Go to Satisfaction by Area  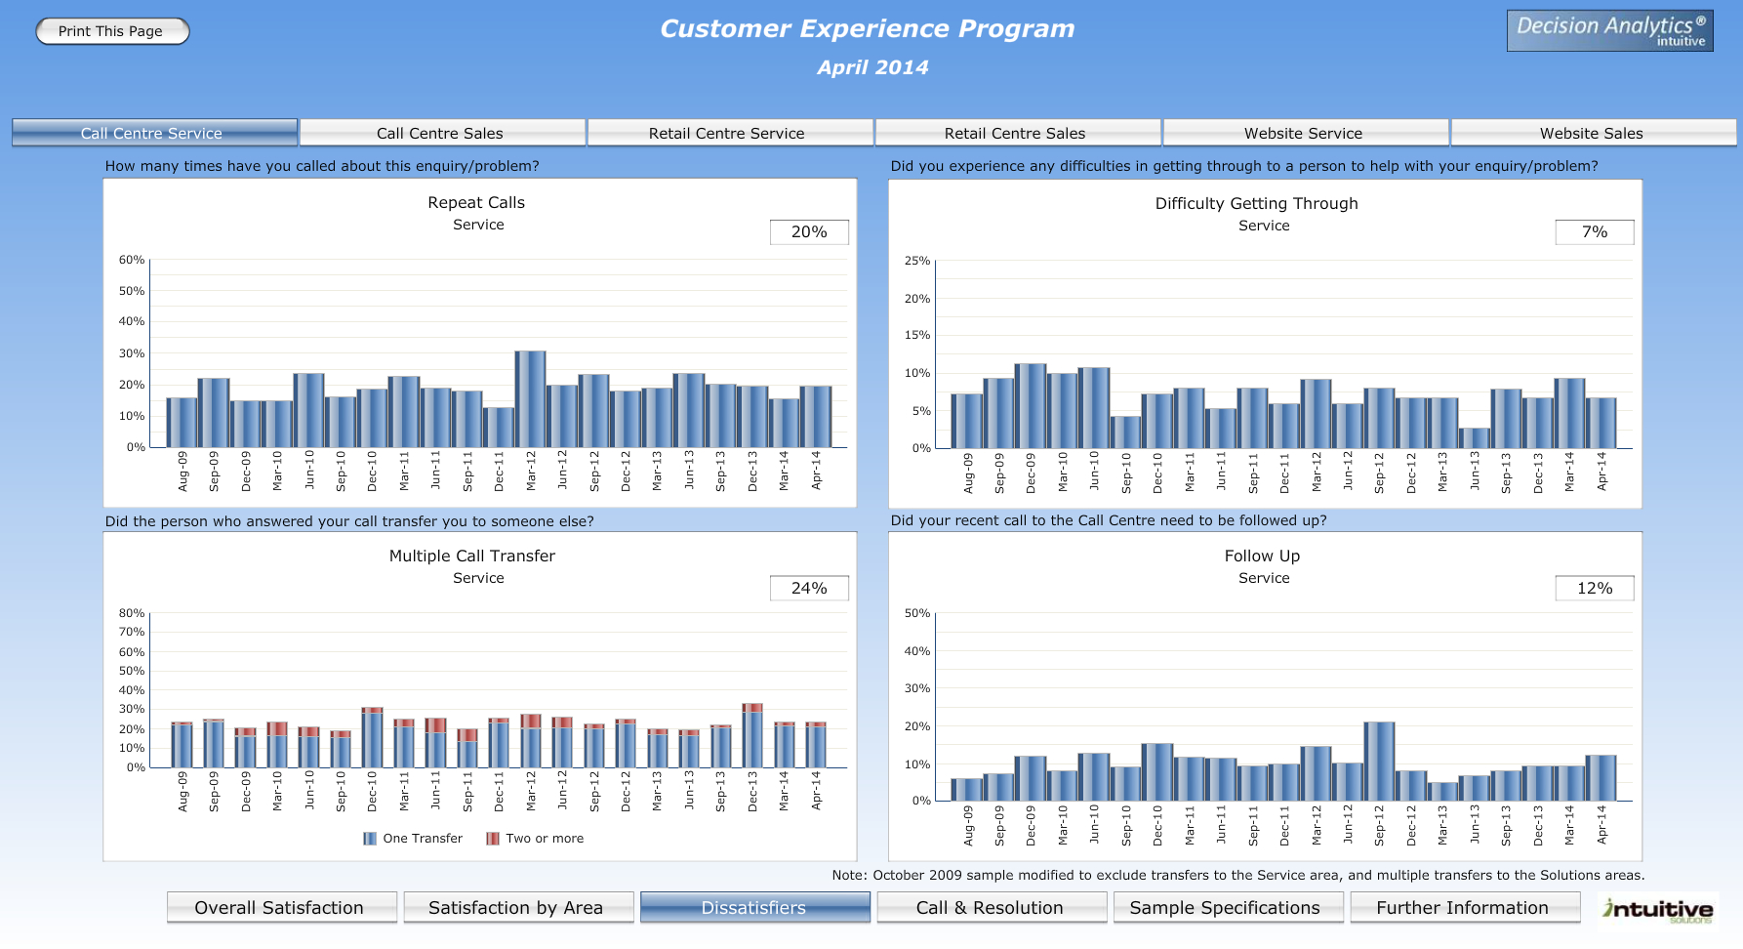pyautogui.click(x=516, y=908)
